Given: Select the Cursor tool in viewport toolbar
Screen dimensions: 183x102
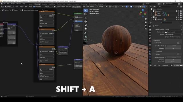Looking at the screenshot, I should pos(86,14).
